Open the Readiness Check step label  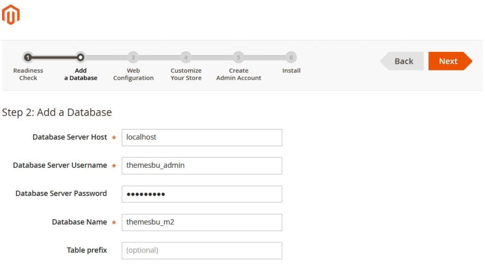(28, 74)
